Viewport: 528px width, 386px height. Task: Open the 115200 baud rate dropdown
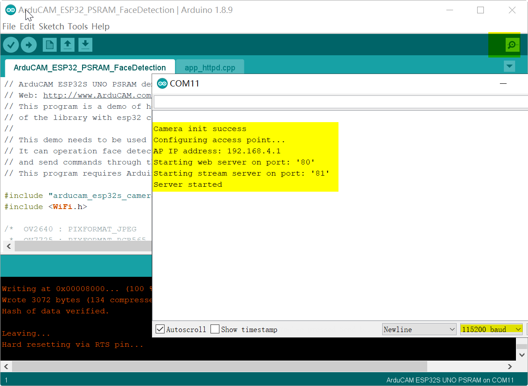point(491,329)
